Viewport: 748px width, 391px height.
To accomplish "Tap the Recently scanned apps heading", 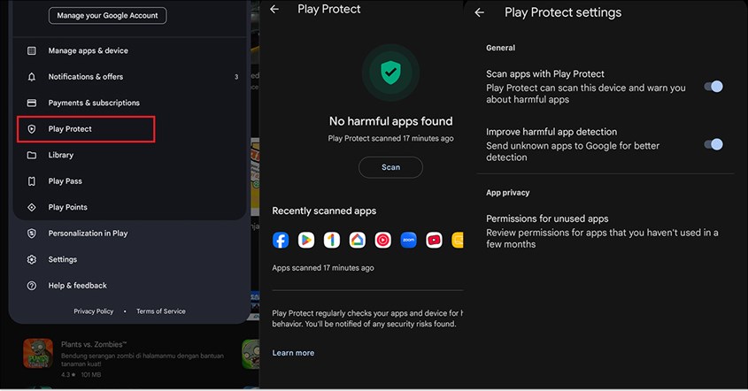I will pyautogui.click(x=324, y=211).
